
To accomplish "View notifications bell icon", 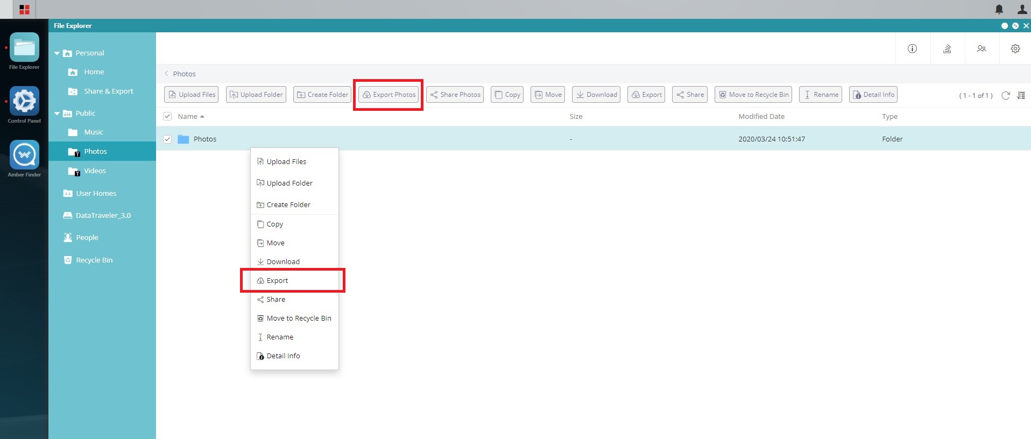I will 999,9.
